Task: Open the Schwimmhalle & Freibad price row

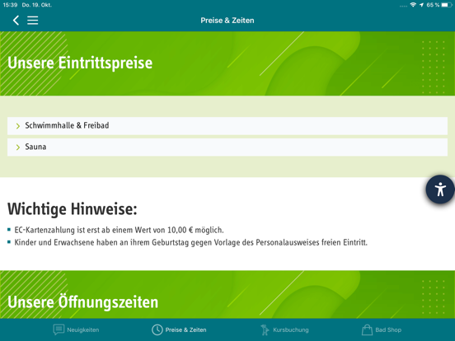Action: point(227,126)
